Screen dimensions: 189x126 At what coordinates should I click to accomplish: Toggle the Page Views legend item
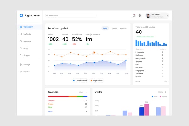click(x=97, y=80)
